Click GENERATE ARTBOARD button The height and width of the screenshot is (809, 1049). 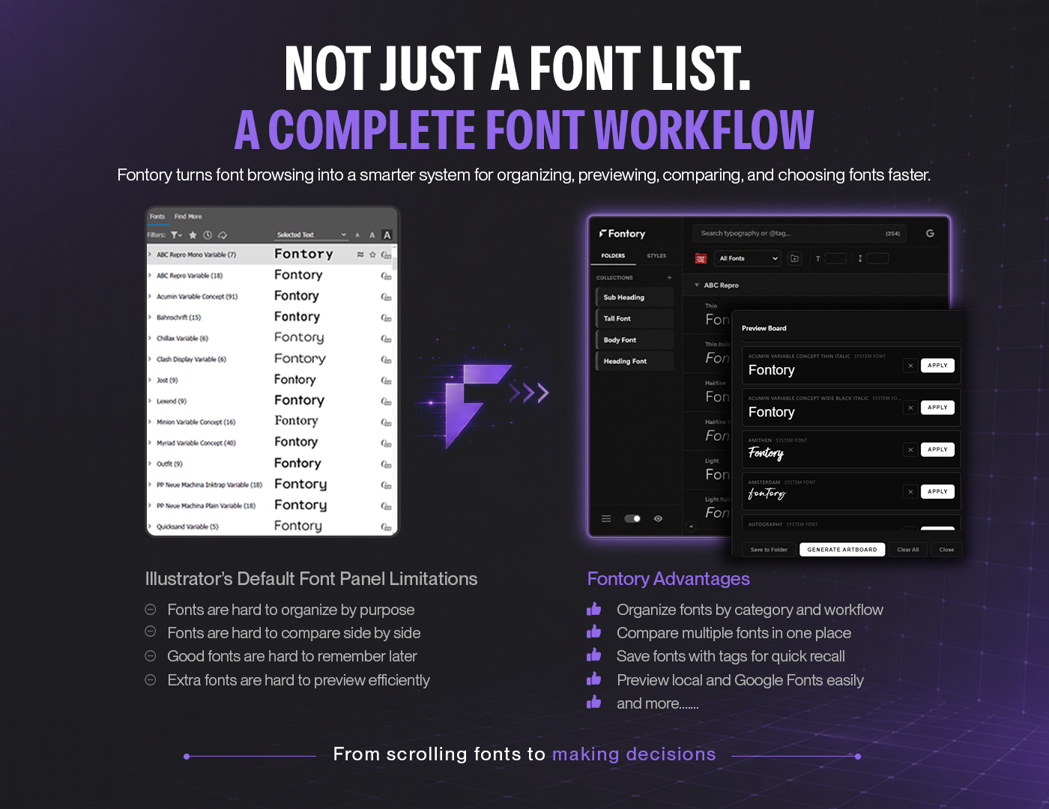pos(842,550)
